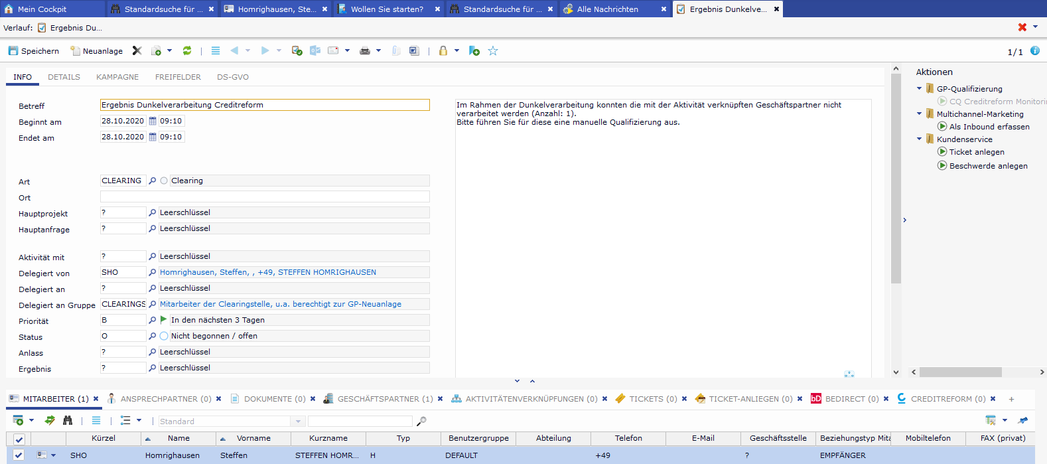Viewport: 1047px width, 464px height.
Task: Click the padlock lock icon
Action: [443, 51]
